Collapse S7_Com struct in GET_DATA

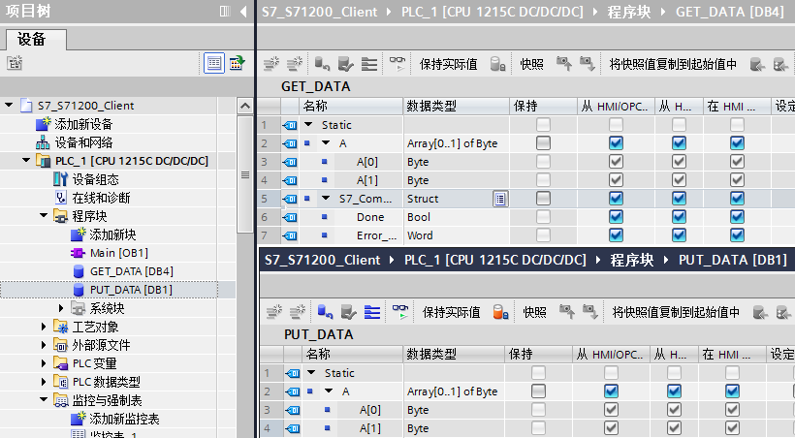click(x=326, y=199)
